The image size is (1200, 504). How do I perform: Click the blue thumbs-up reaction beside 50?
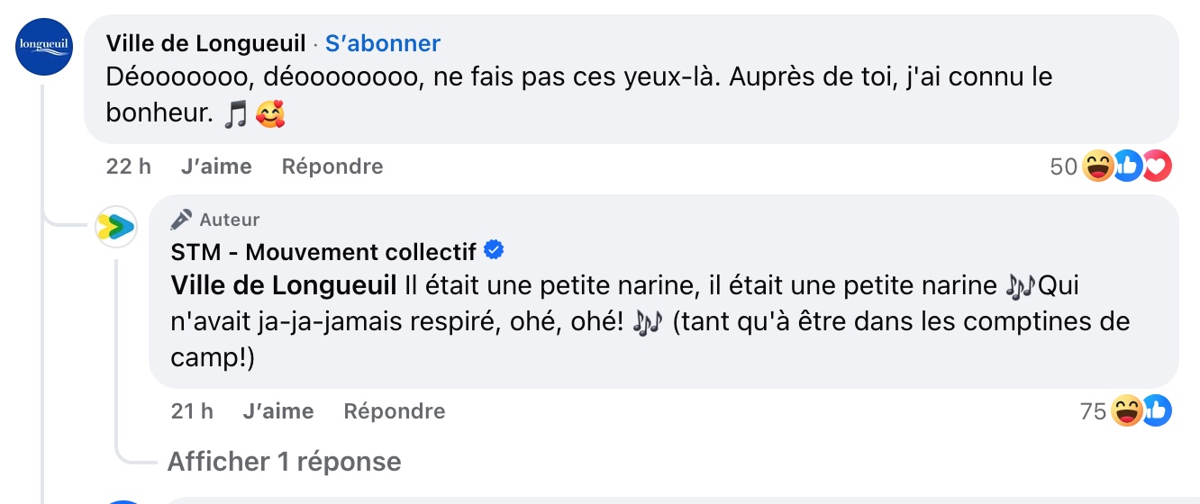click(1127, 166)
